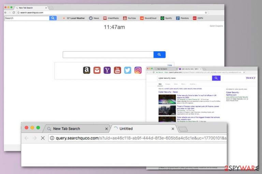
Task: Click the green maximize button of front window
Action: point(38,128)
